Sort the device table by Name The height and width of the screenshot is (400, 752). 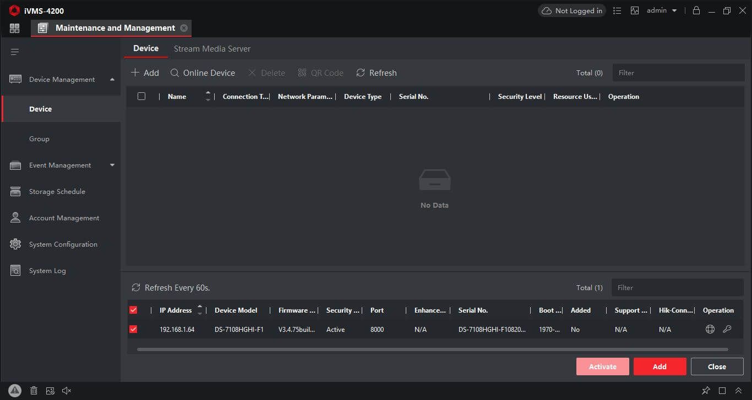point(208,97)
